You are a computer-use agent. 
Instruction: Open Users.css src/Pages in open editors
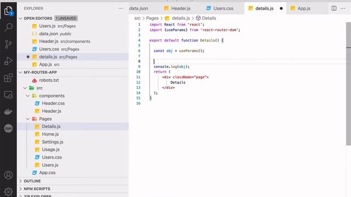[x=73, y=49]
